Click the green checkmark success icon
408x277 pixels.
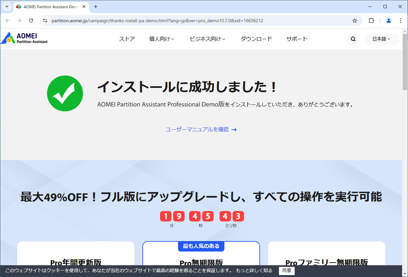(x=65, y=93)
